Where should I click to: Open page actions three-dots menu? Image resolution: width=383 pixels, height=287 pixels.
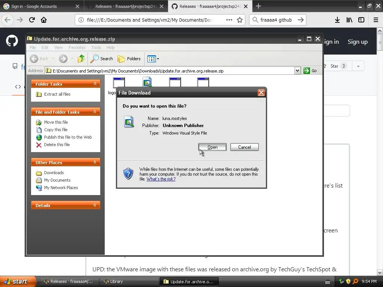coord(229,20)
